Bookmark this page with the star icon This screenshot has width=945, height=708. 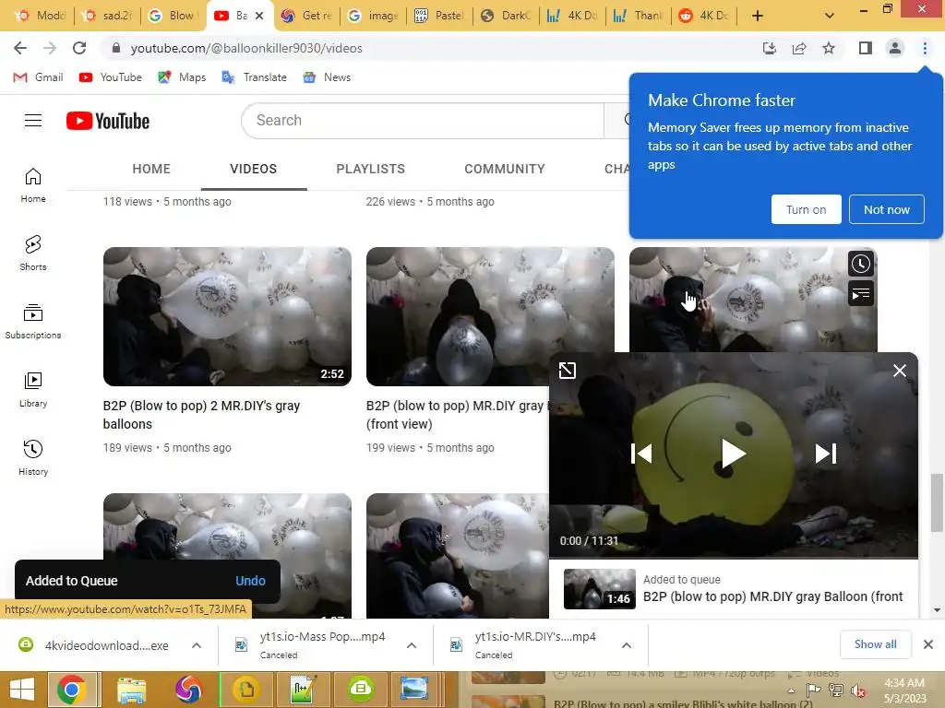[x=829, y=48]
